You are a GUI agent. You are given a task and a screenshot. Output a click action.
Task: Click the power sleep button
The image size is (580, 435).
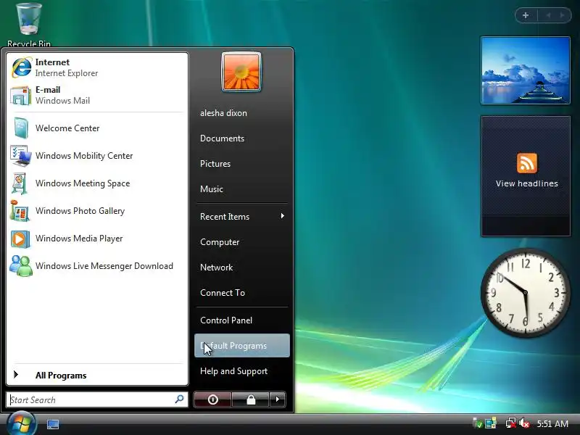212,399
